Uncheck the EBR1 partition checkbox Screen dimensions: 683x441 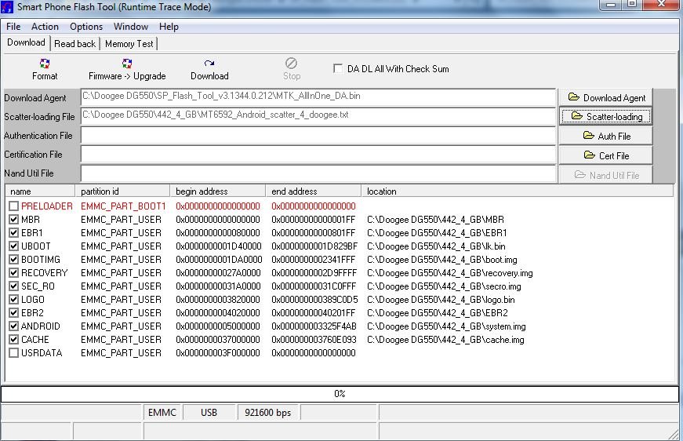13,233
